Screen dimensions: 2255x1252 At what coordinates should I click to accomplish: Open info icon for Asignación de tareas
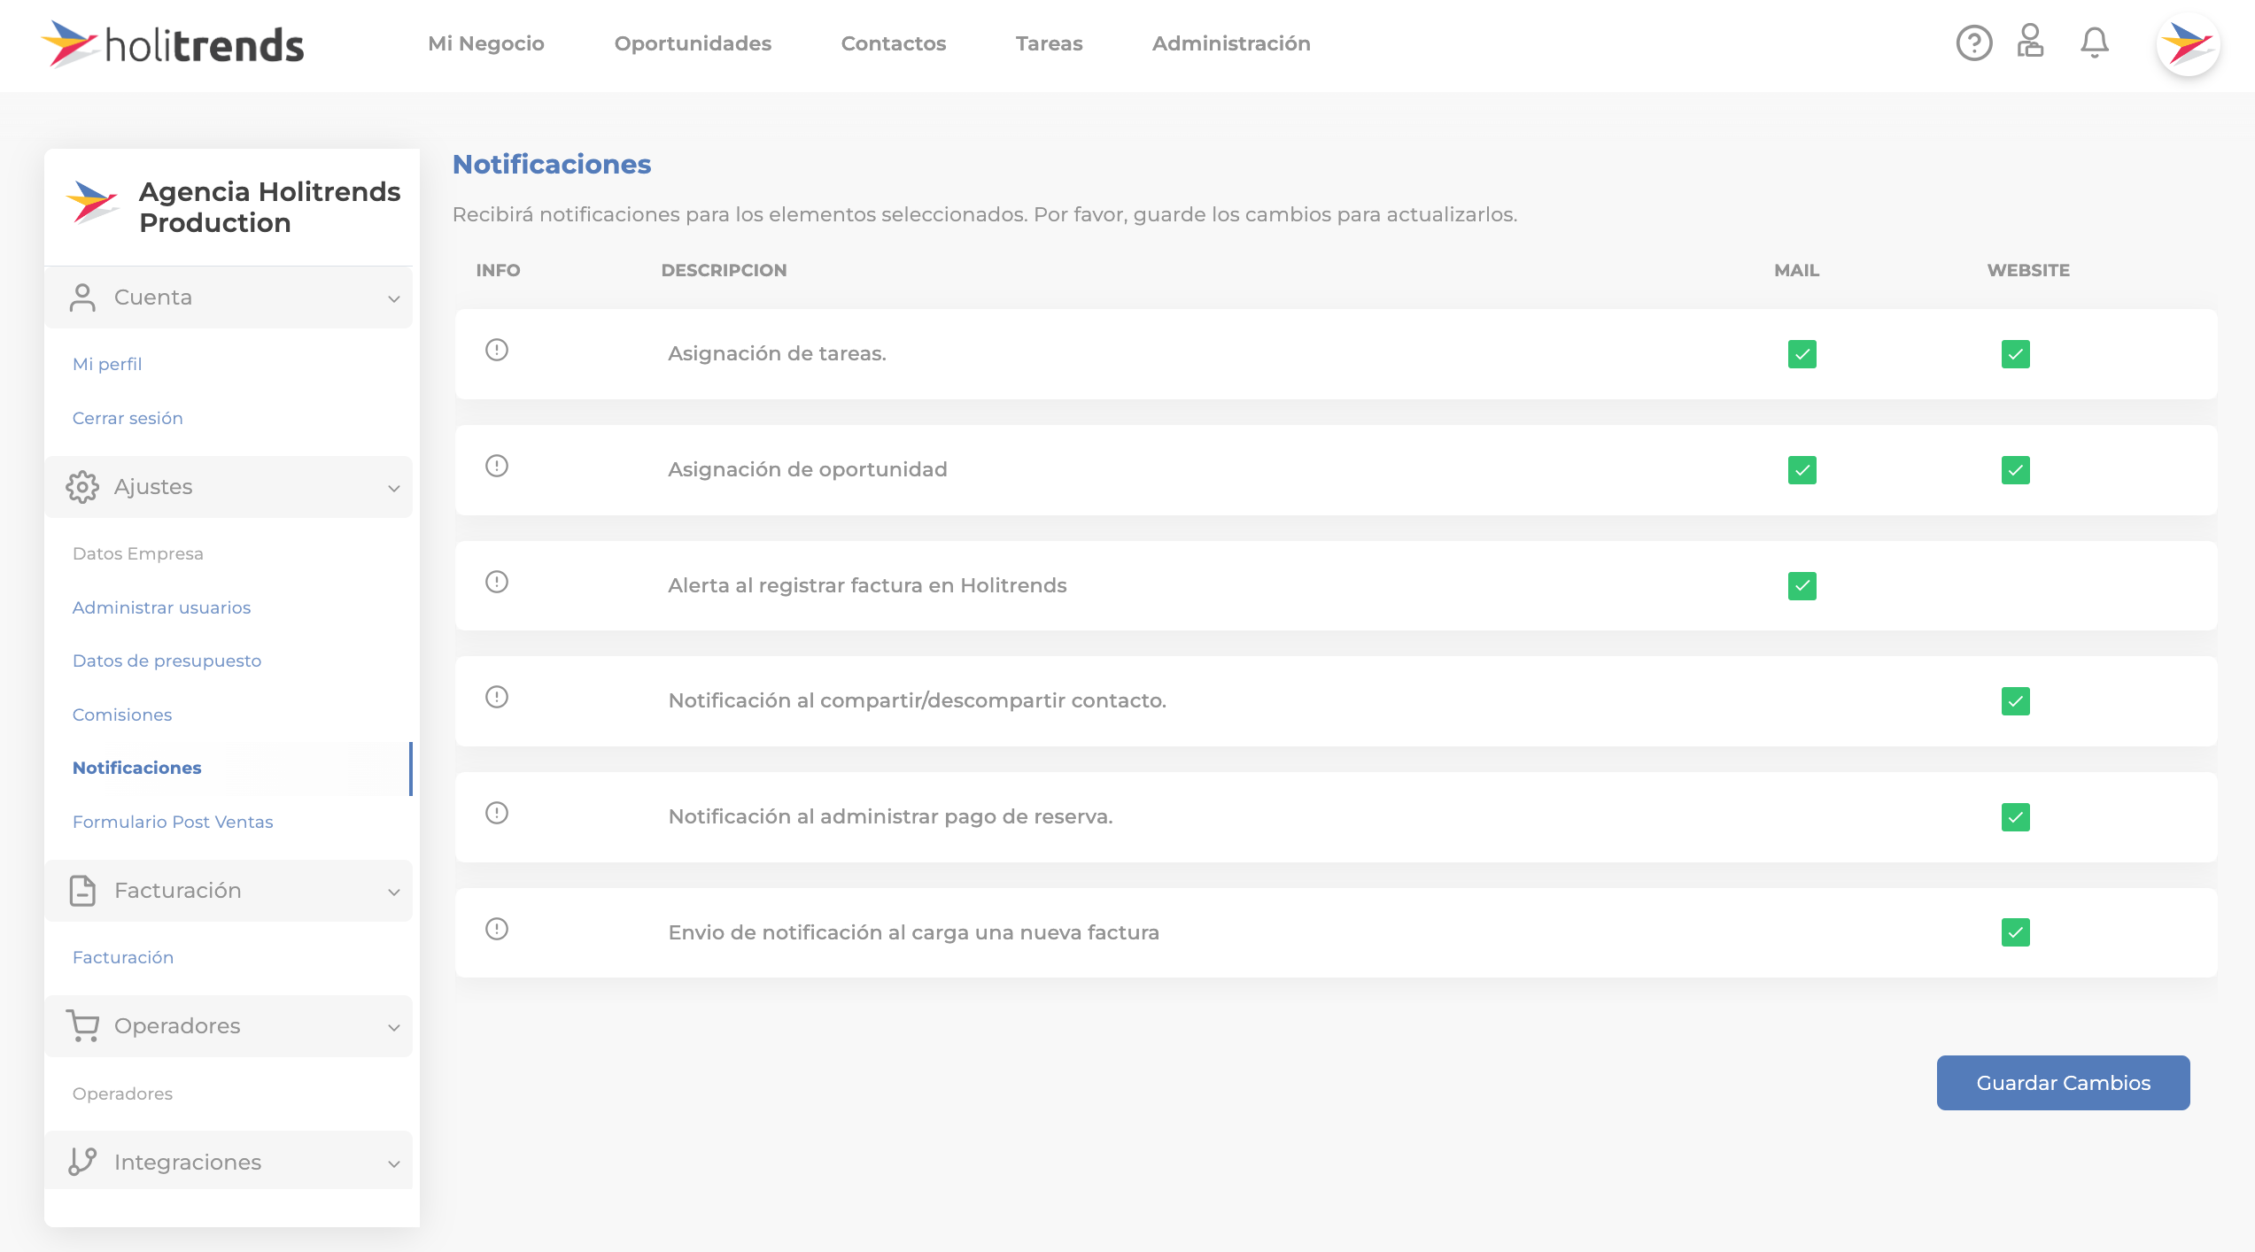pyautogui.click(x=497, y=350)
